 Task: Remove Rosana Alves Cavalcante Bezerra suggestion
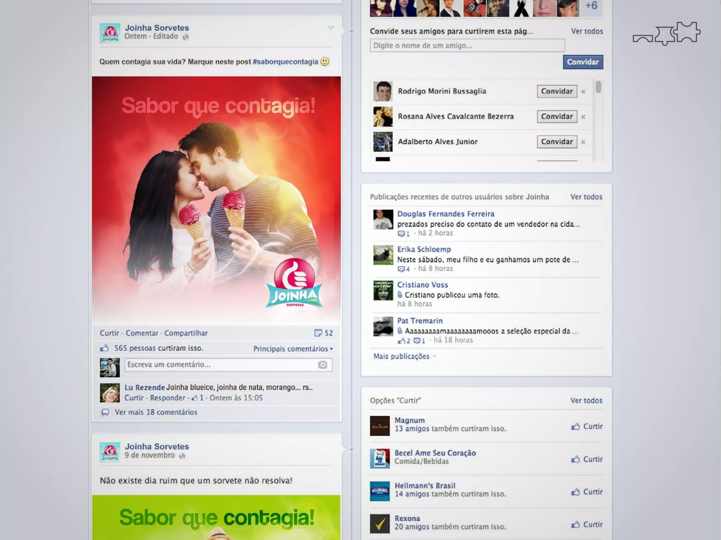tap(583, 117)
